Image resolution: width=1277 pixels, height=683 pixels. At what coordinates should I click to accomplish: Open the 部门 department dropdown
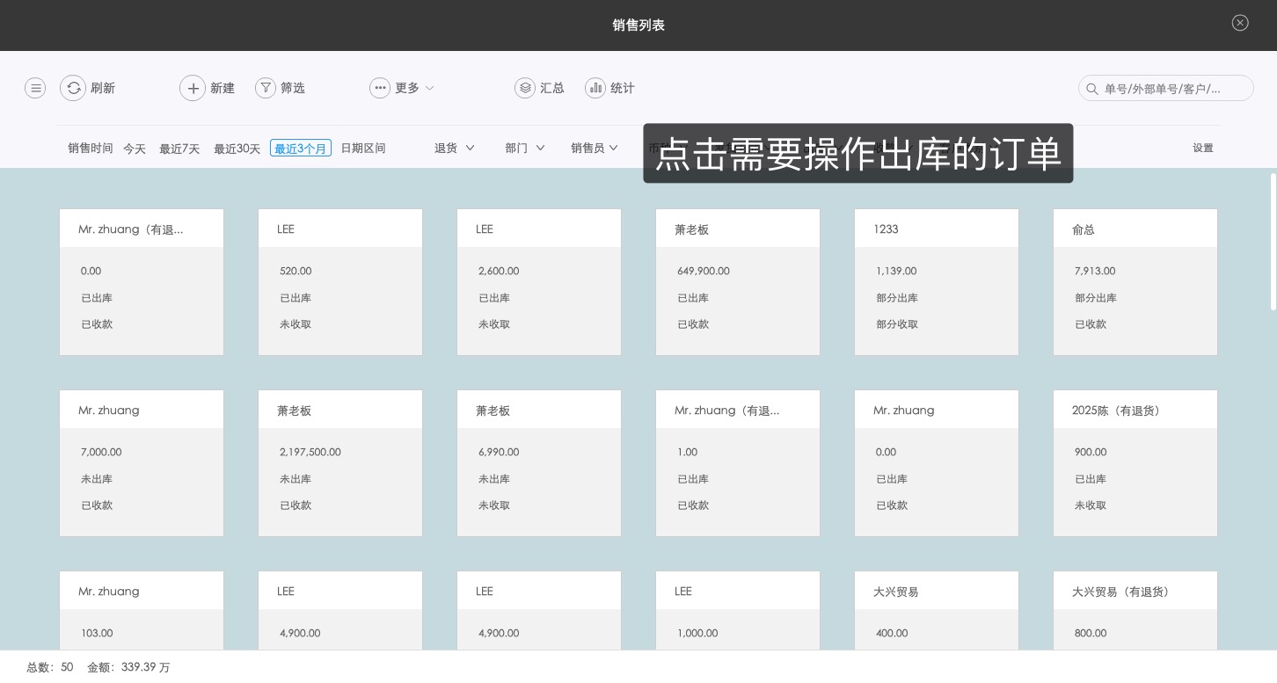(524, 148)
